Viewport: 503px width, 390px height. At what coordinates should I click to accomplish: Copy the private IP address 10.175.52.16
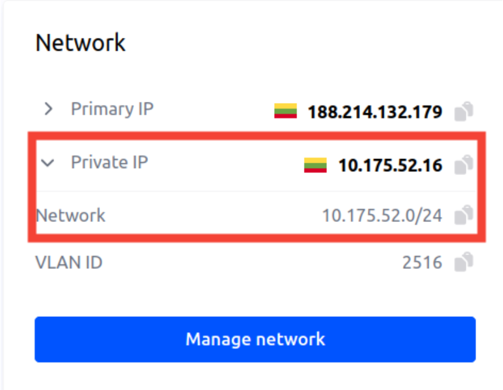click(x=464, y=165)
